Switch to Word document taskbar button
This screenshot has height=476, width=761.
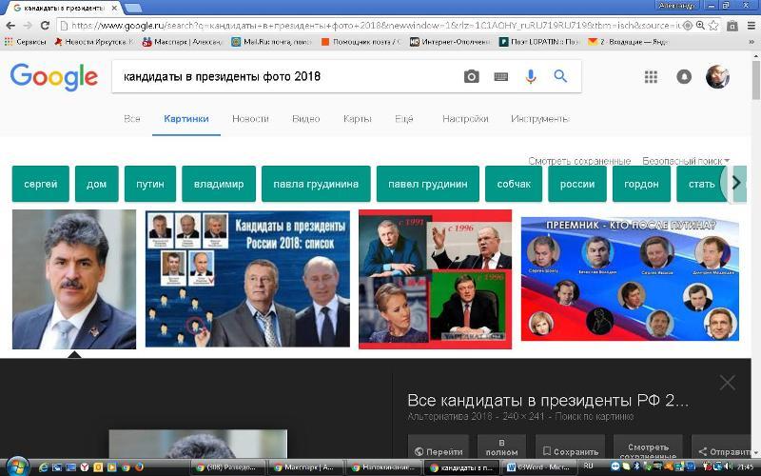pyautogui.click(x=538, y=467)
